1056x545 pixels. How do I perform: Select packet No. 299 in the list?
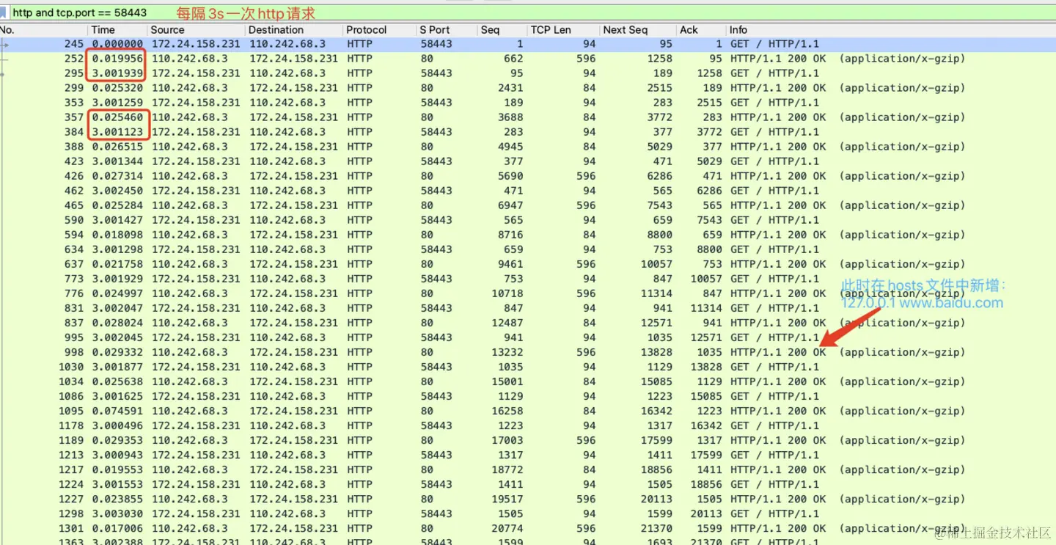coord(528,88)
